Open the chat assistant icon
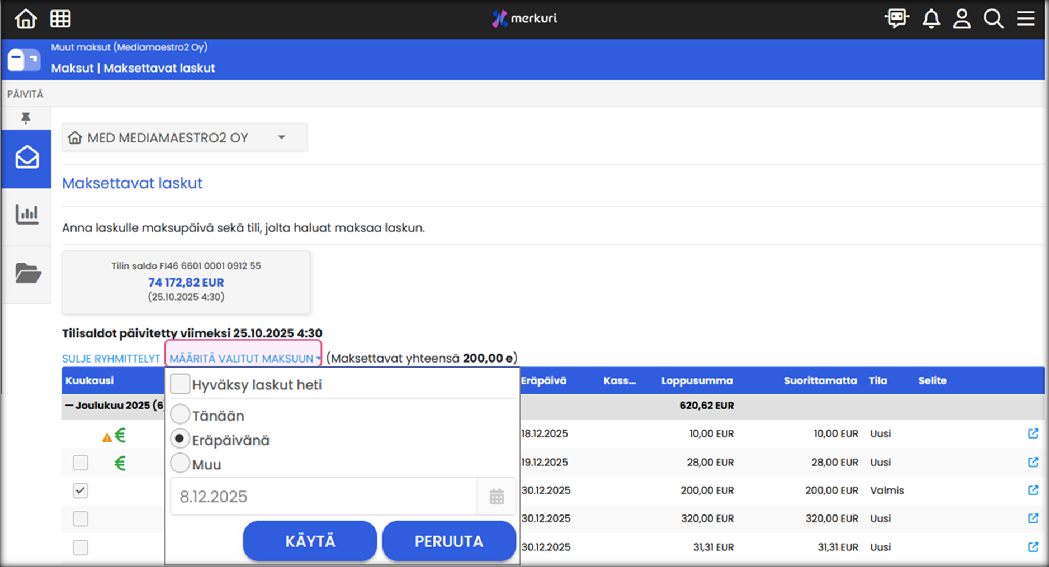 pos(897,18)
